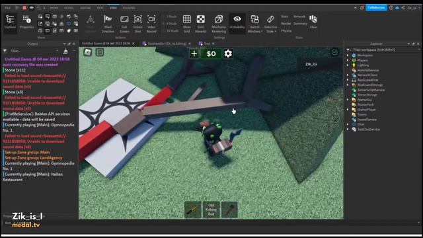423x238 pixels.
Task: Clear the Output window with broom icon
Action: 65,51
